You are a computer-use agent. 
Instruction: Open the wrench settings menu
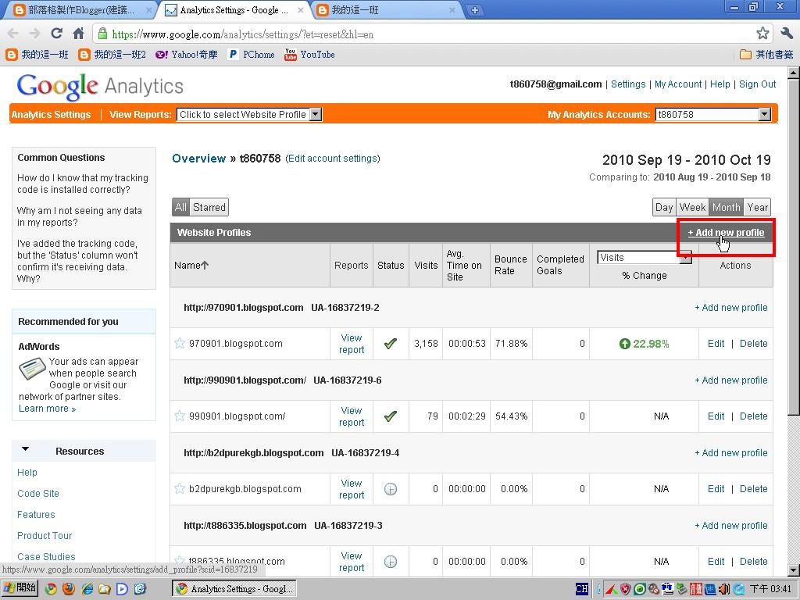(786, 34)
